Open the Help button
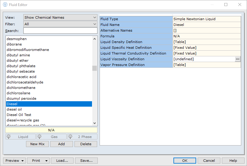This screenshot has height=166, width=247. click(x=233, y=161)
